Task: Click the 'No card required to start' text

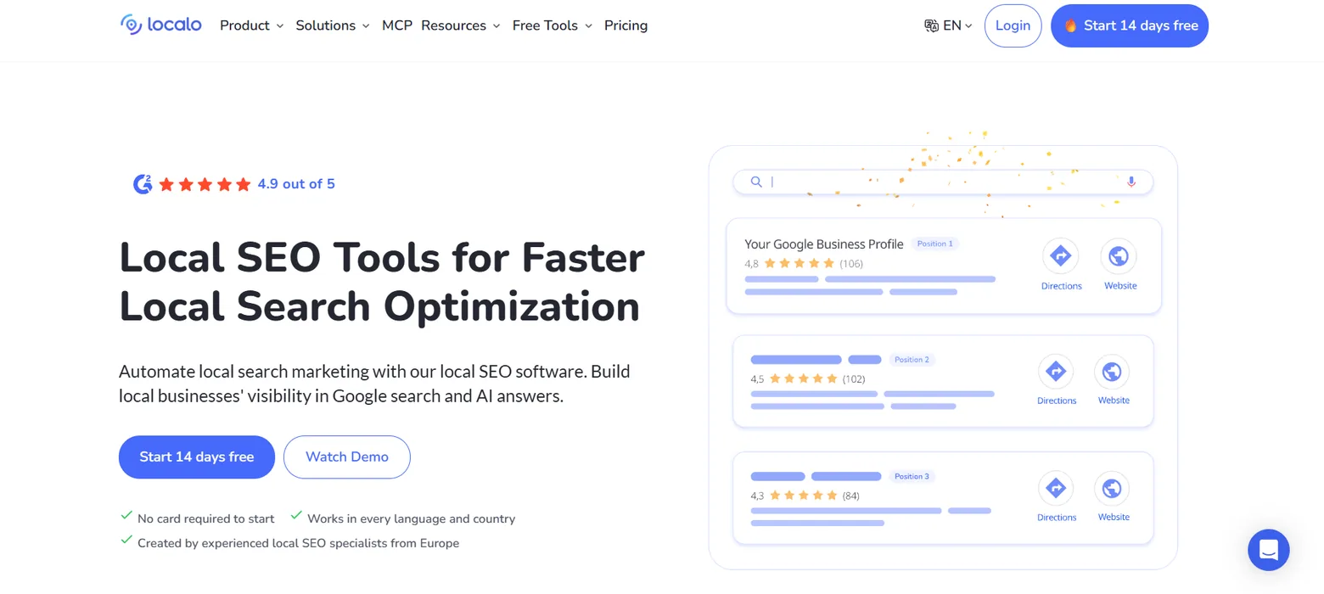Action: coord(206,518)
